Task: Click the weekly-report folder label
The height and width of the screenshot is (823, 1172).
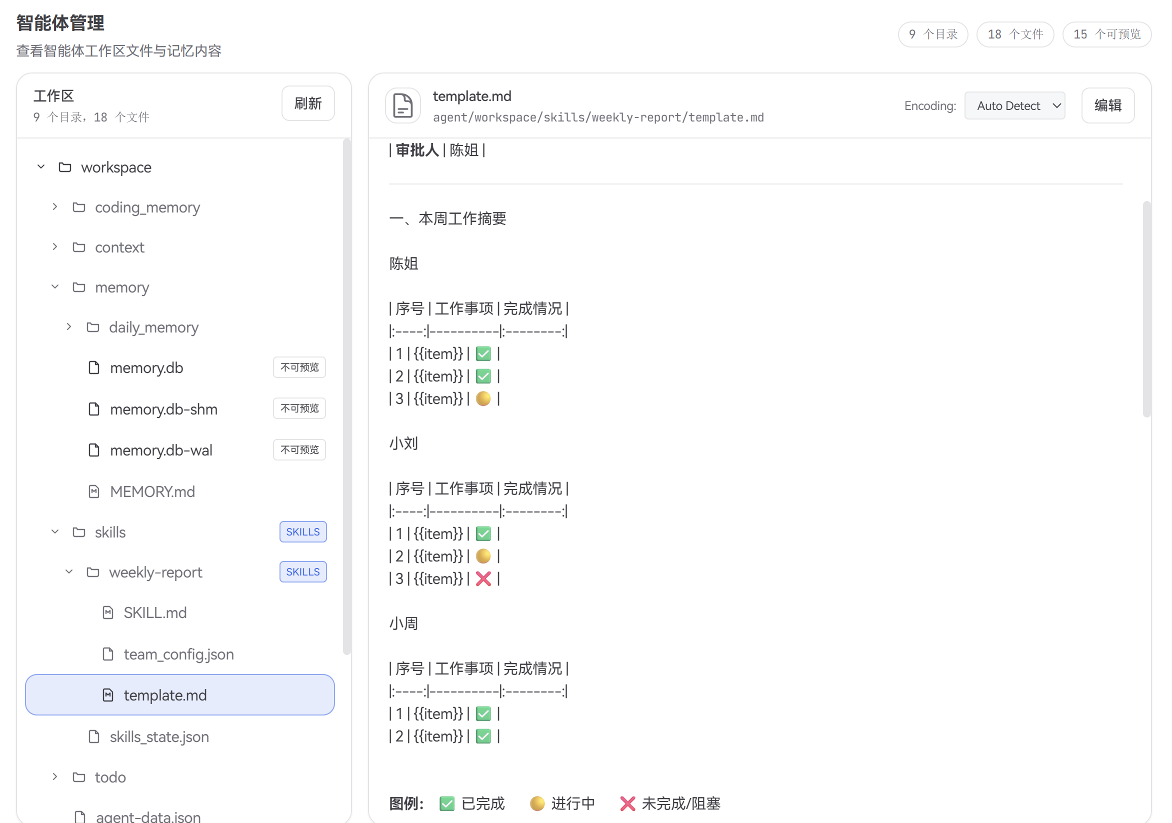Action: coord(155,572)
